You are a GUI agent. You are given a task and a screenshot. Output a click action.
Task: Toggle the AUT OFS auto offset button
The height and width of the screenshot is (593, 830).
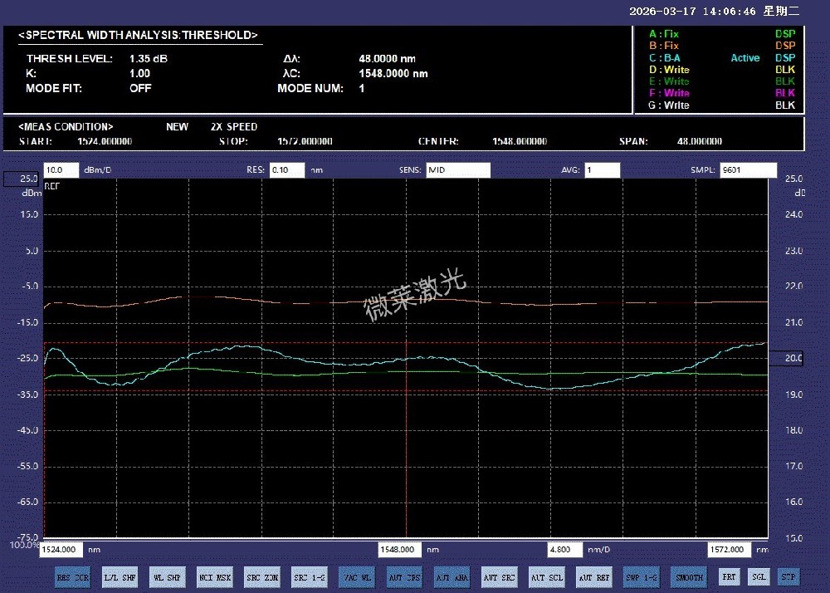tap(405, 577)
